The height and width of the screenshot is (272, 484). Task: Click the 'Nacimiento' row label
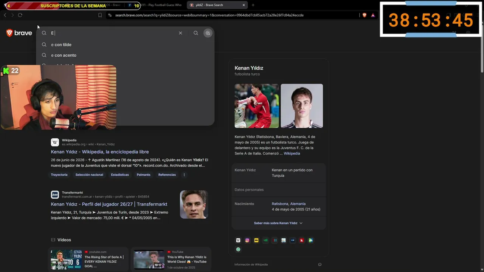[244, 204]
